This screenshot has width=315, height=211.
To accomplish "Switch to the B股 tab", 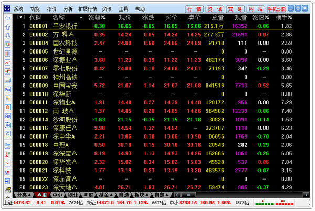I will pos(88,195).
